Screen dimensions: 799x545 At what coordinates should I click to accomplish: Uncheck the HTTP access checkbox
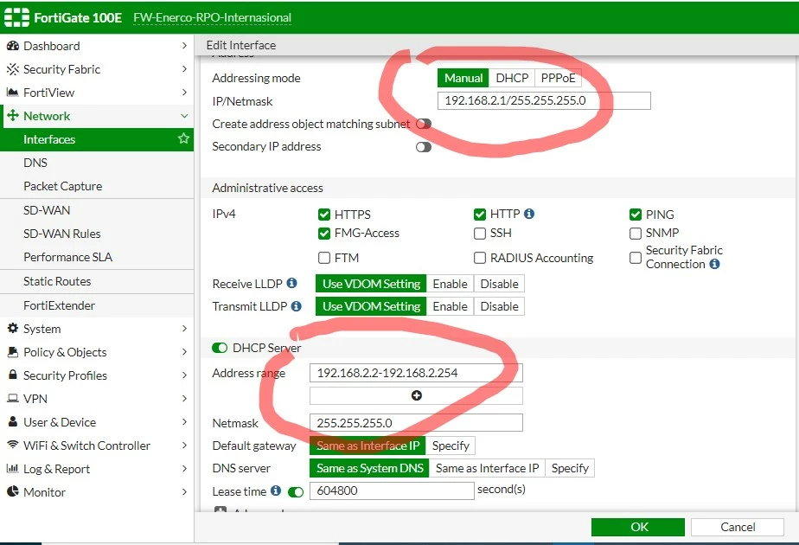[480, 215]
